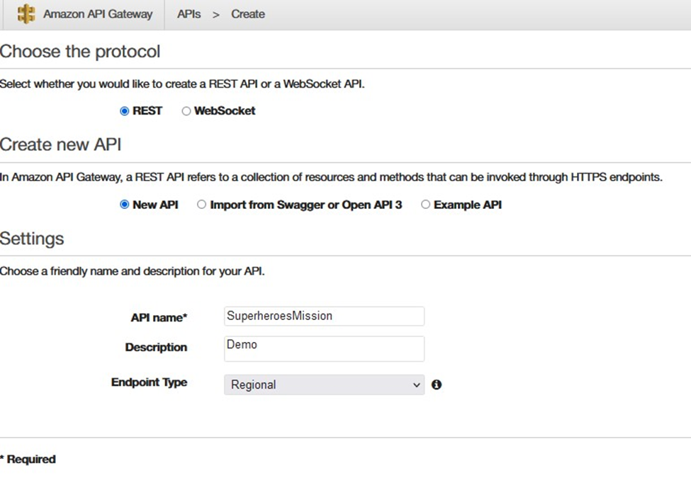Screen dimensions: 691x490
Task: Choose the New API radio option
Action: (124, 205)
